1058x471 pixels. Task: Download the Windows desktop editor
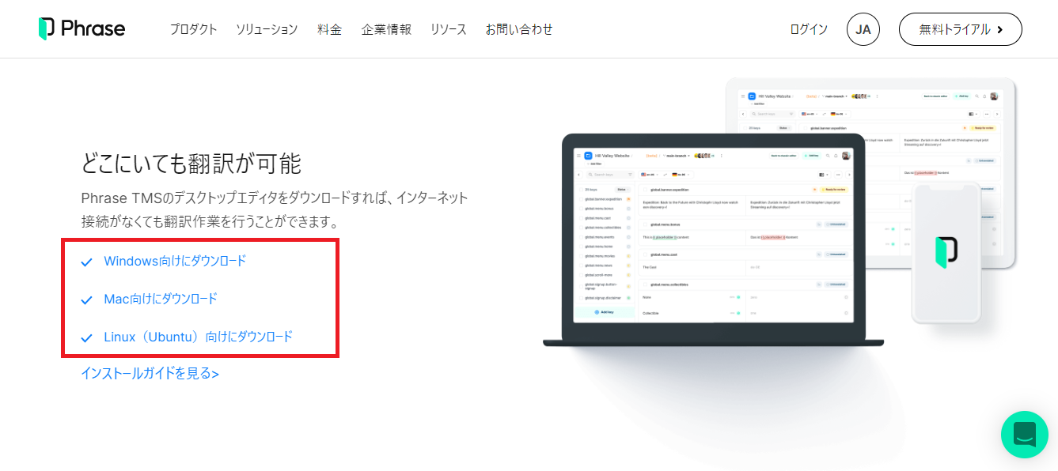pos(175,261)
